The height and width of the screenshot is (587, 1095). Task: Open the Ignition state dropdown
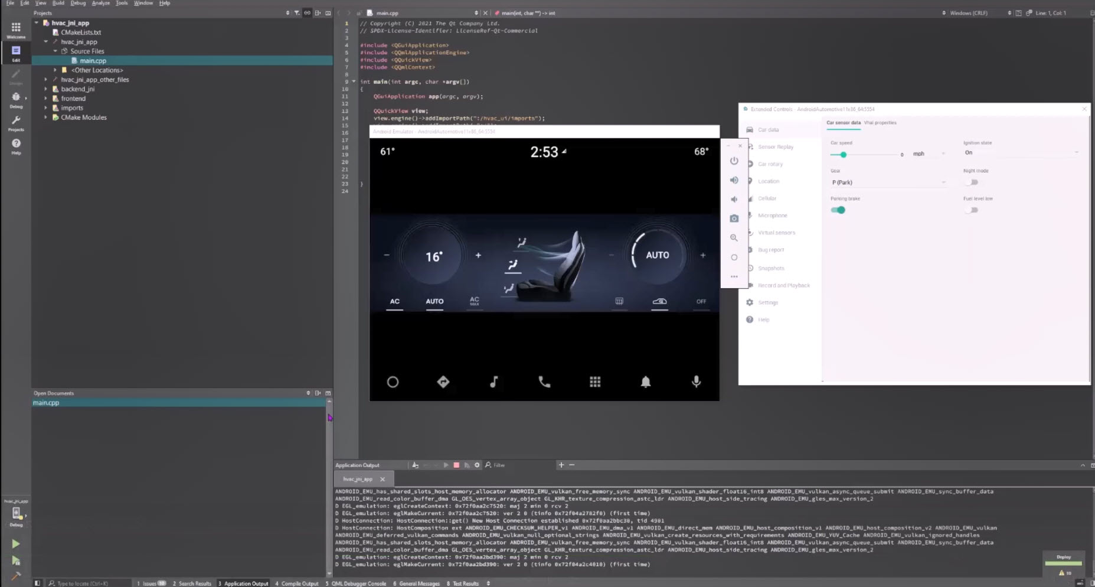pos(1021,152)
